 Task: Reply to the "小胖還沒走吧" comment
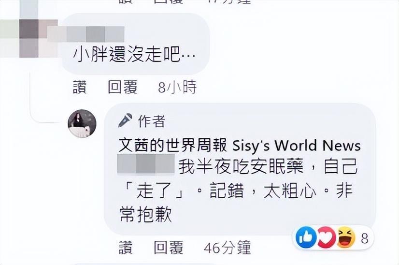pos(122,87)
